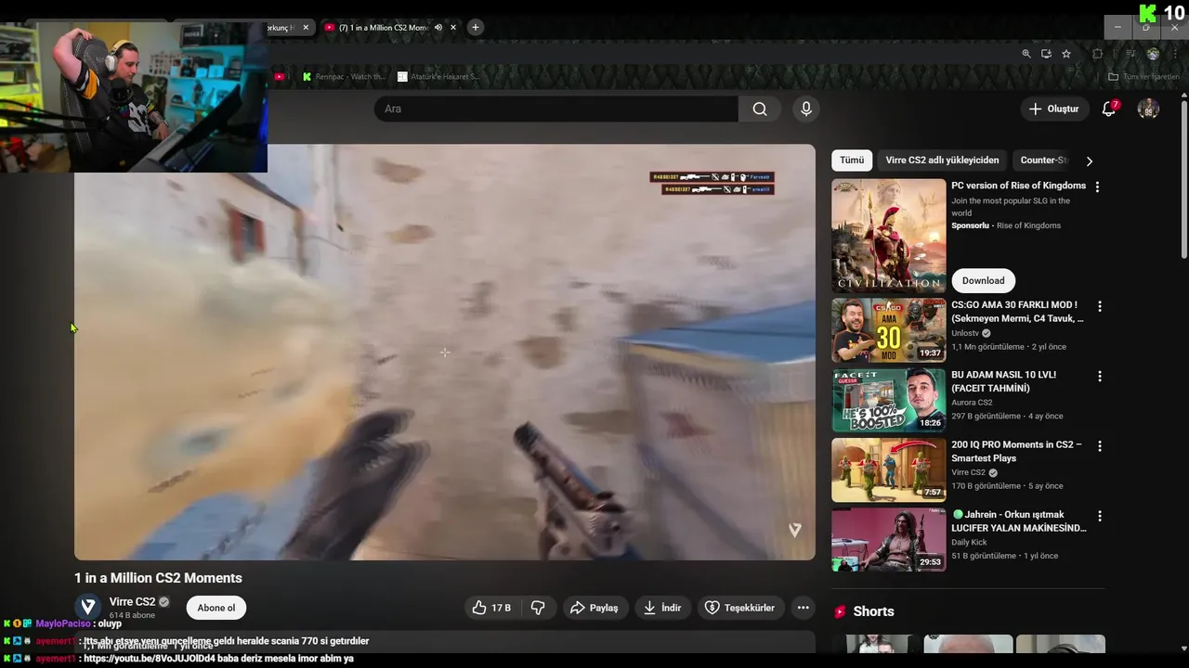Image resolution: width=1189 pixels, height=668 pixels.
Task: Click the Daily Kick channel name
Action: coord(969,542)
